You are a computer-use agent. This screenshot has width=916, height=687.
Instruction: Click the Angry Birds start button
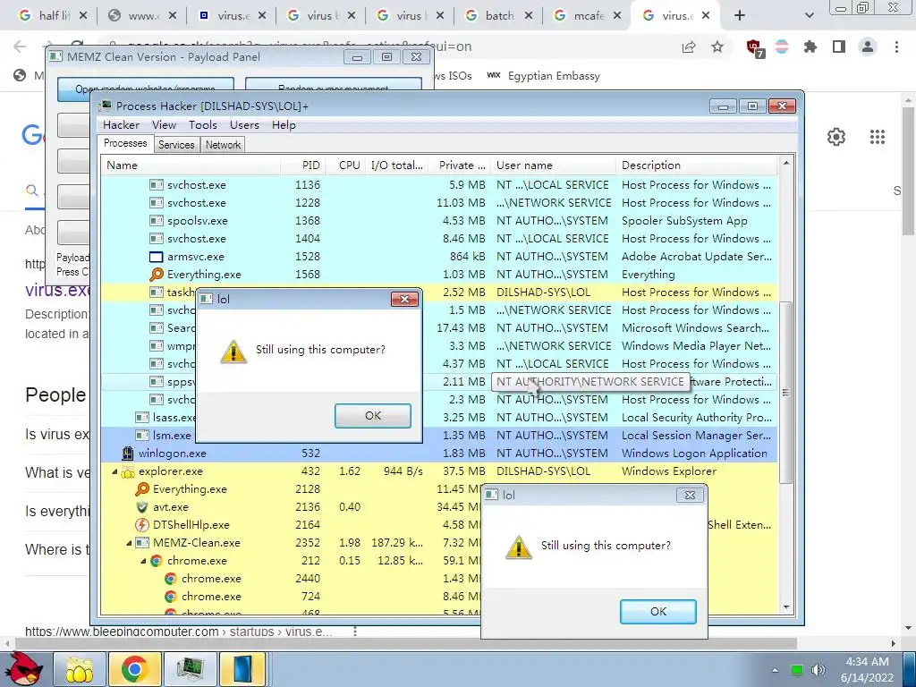[x=23, y=669]
